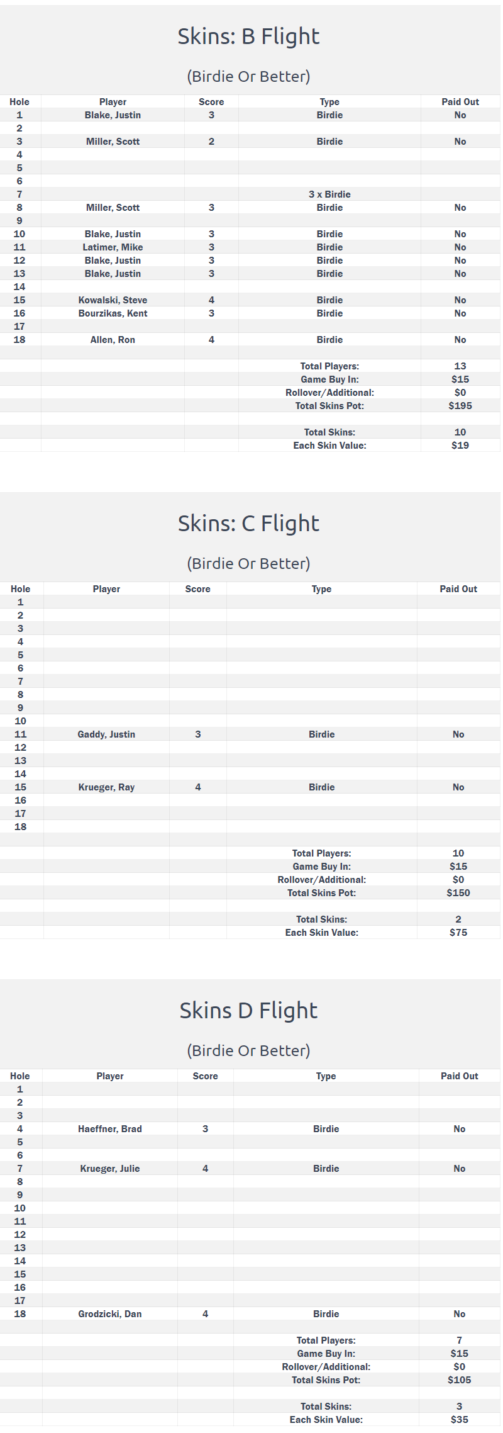Viewport: 503px width, 1433px height.
Task: Select Latimer, Mike in B Flight
Action: point(113,247)
